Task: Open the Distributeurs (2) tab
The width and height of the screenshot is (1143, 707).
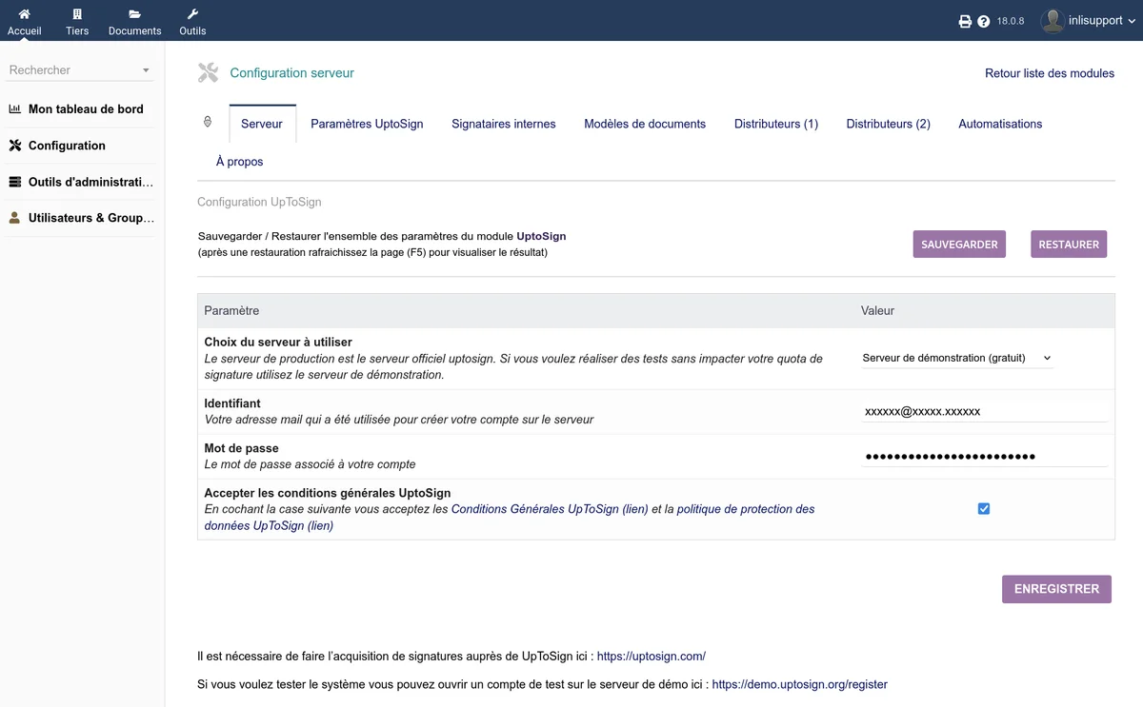Action: [x=889, y=124]
